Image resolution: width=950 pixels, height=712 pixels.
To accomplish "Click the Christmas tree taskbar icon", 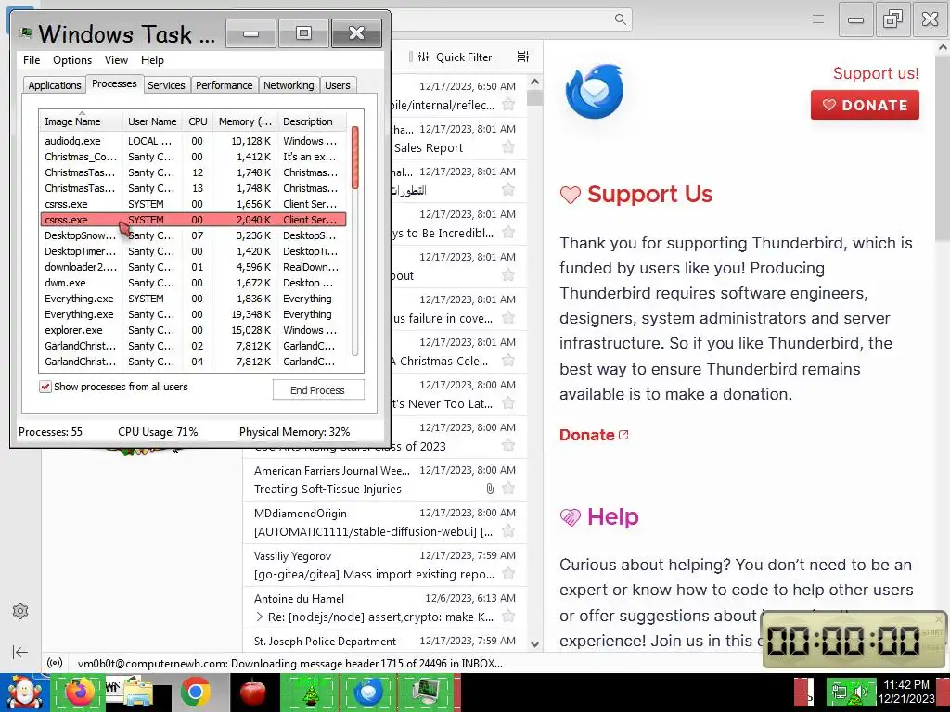I will point(311,693).
